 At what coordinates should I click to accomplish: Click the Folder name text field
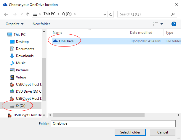113,123
